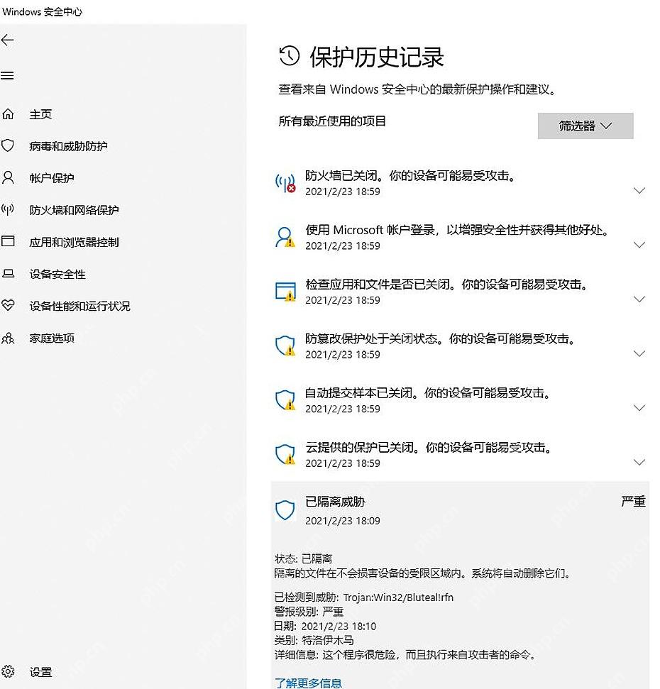Expand the 云提供的保护已关闭 entry chevron
The height and width of the screenshot is (689, 660).
(639, 462)
